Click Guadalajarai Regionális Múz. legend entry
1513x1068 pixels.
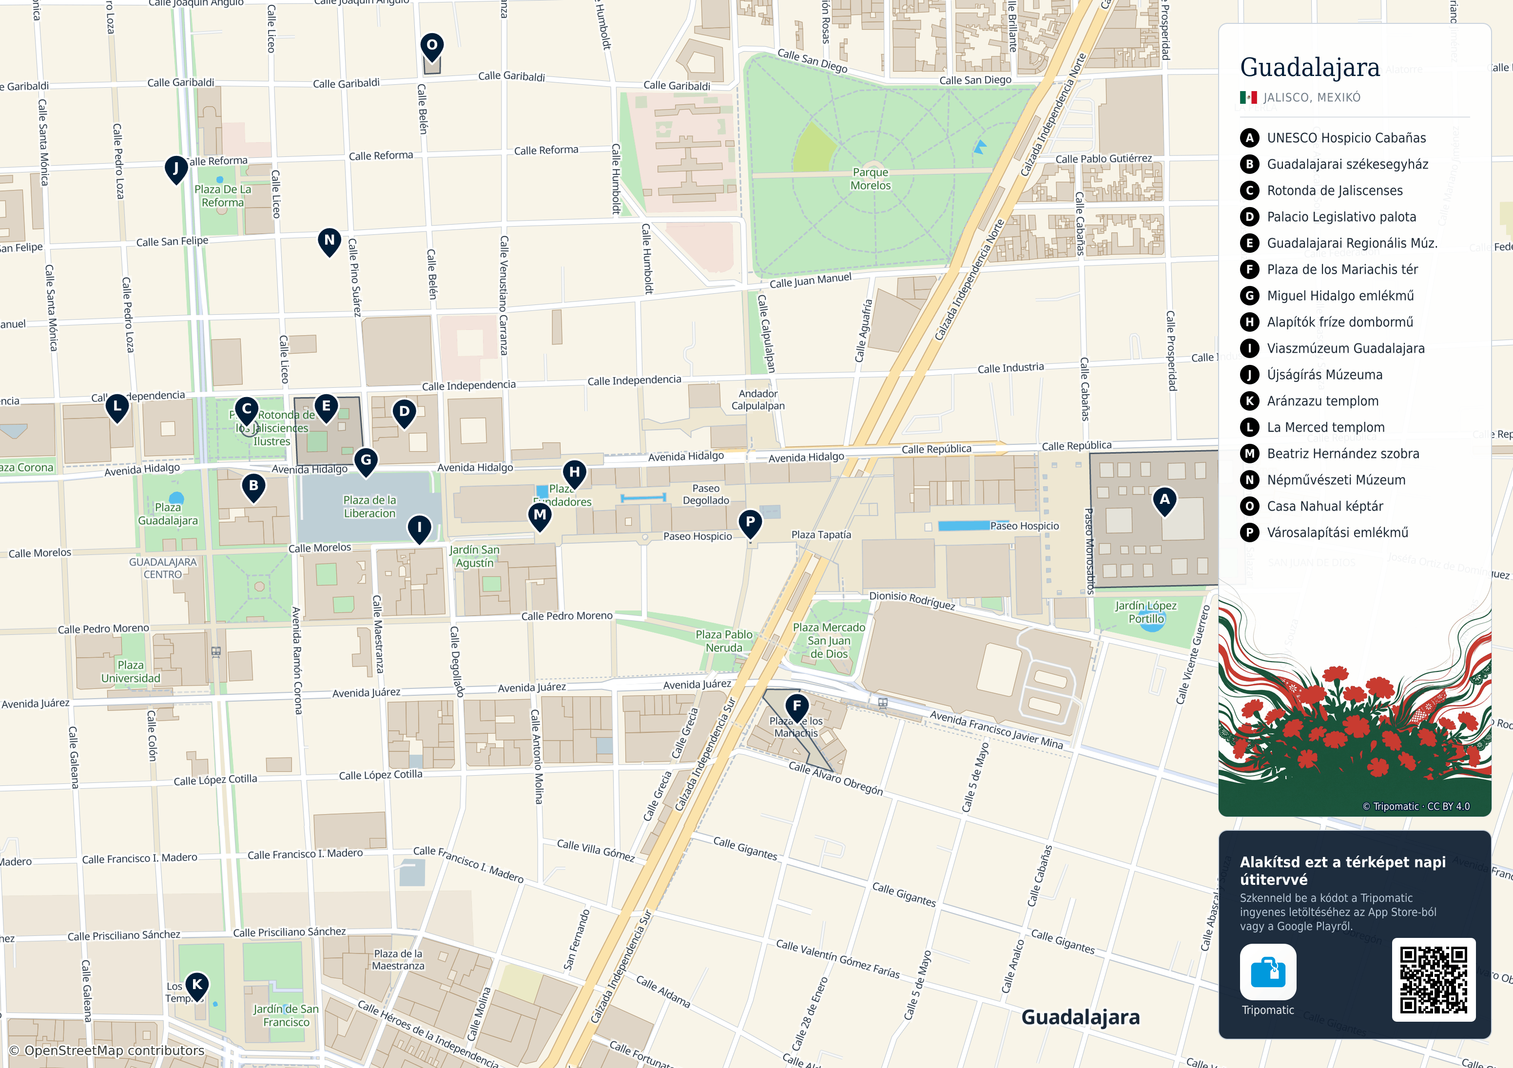(x=1338, y=243)
